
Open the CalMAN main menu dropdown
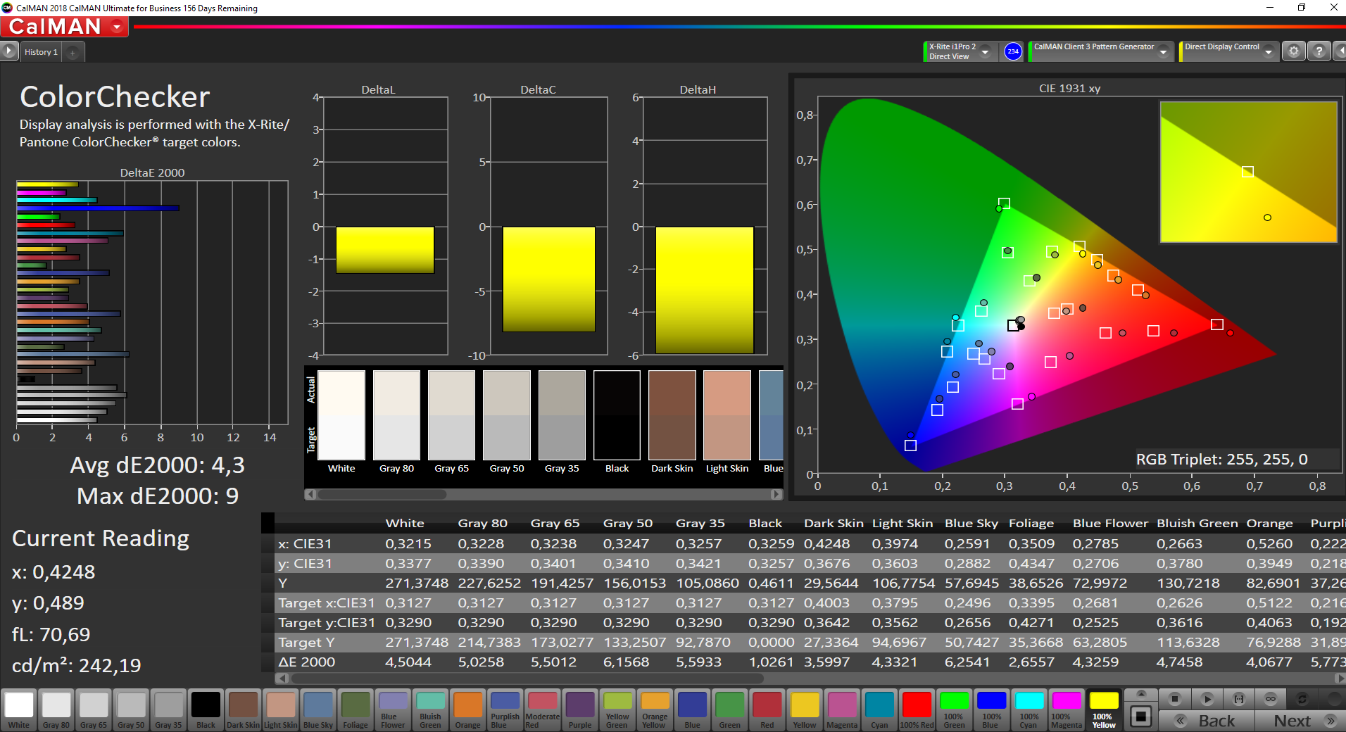coord(117,27)
